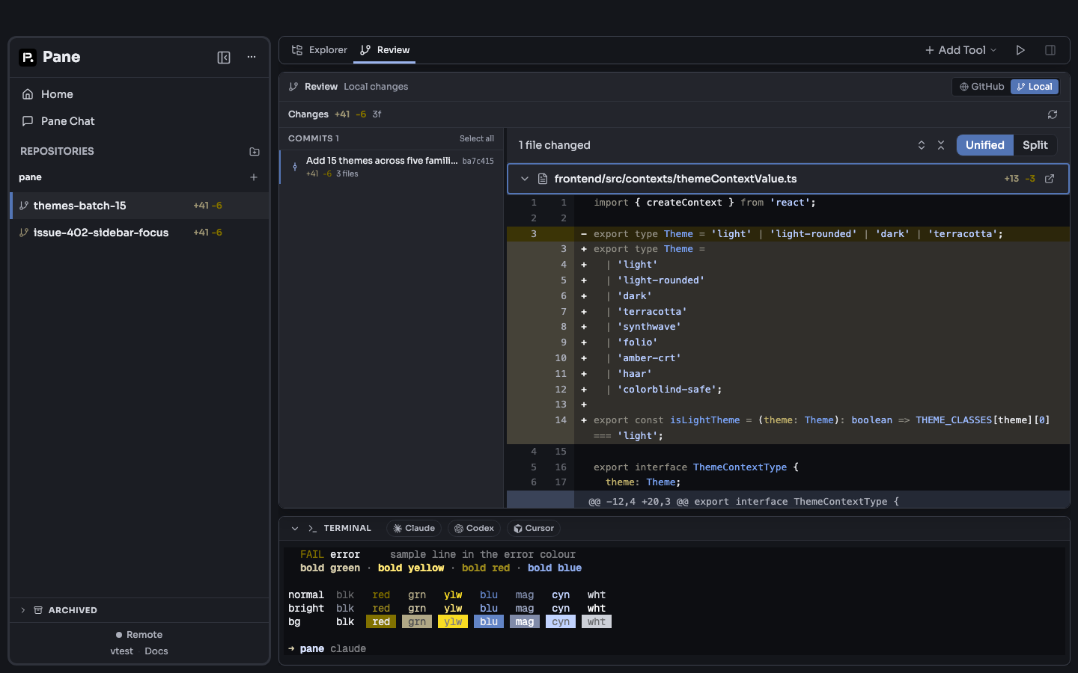The image size is (1078, 673).
Task: Launch Cursor in terminal
Action: pyautogui.click(x=534, y=529)
